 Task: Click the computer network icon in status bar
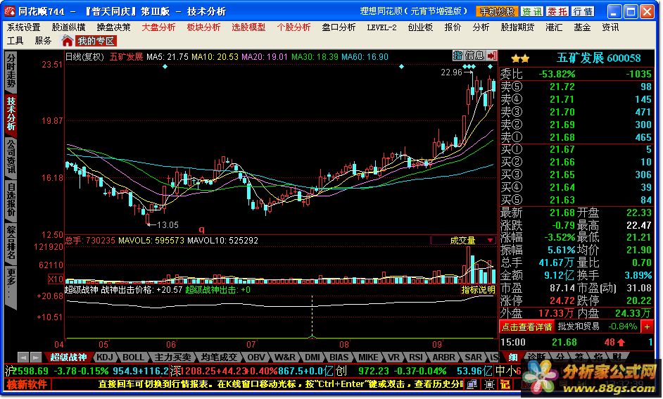tap(472, 384)
